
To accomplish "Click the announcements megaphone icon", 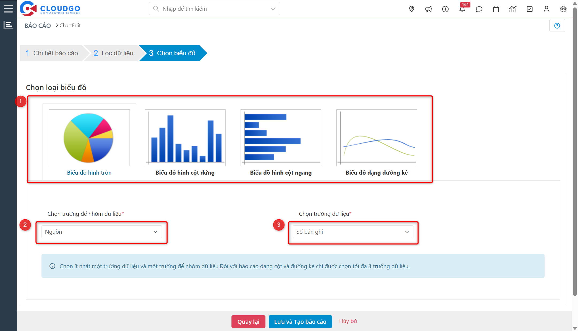I will [x=428, y=9].
